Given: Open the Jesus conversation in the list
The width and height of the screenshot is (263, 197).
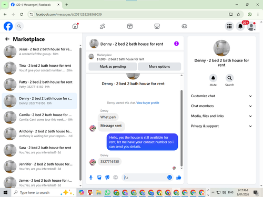Looking at the screenshot, I should [x=39, y=51].
